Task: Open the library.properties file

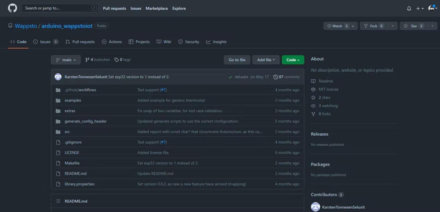Action: (79, 184)
